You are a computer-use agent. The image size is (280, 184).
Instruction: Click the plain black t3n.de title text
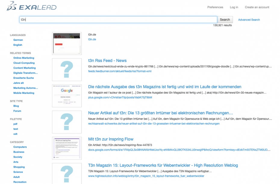coord(92,34)
